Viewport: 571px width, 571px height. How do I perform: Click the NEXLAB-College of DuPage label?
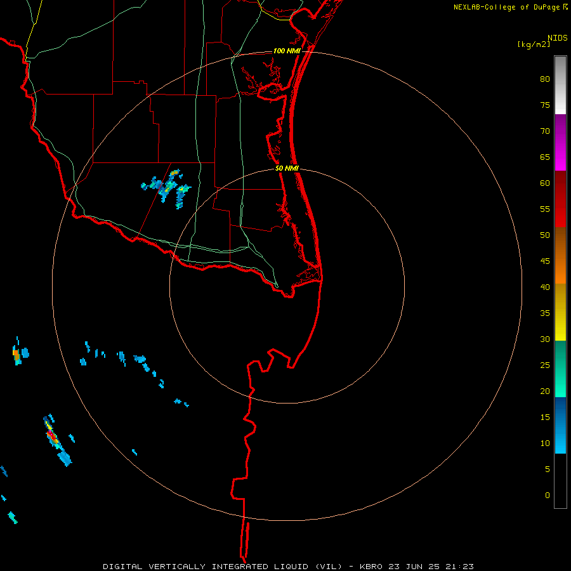506,7
